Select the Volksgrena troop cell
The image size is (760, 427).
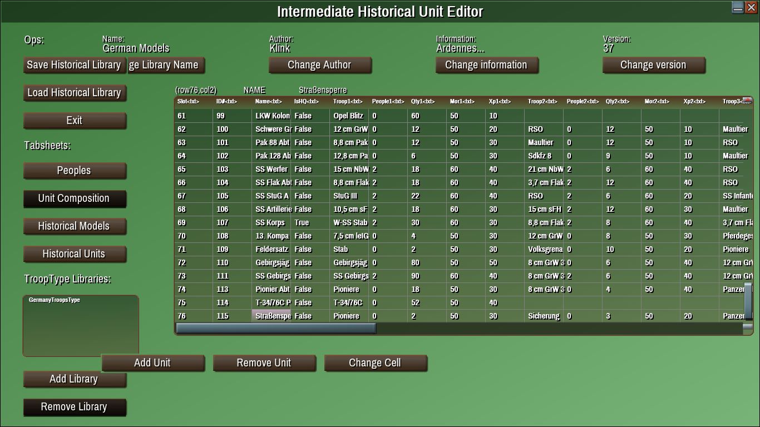[x=544, y=249]
